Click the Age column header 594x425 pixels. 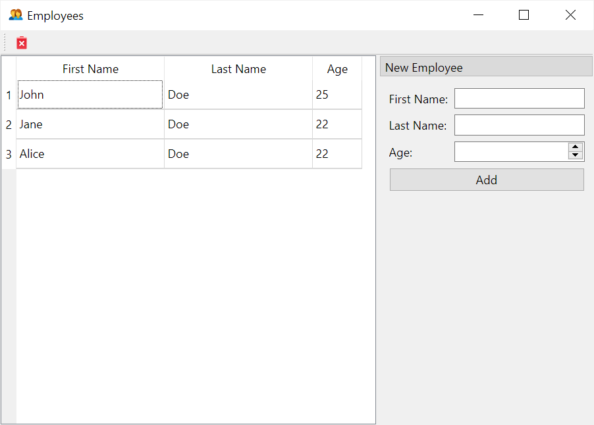coord(337,68)
